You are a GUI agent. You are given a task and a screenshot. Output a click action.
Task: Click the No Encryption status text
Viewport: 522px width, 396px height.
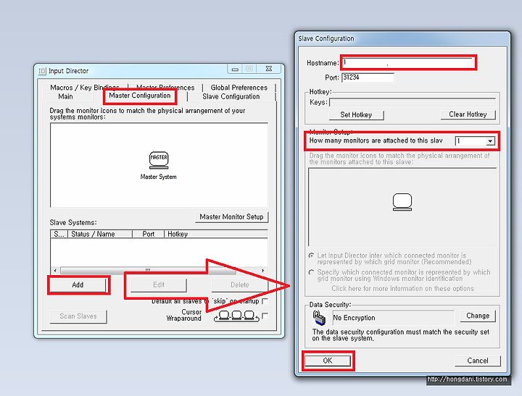[355, 318]
